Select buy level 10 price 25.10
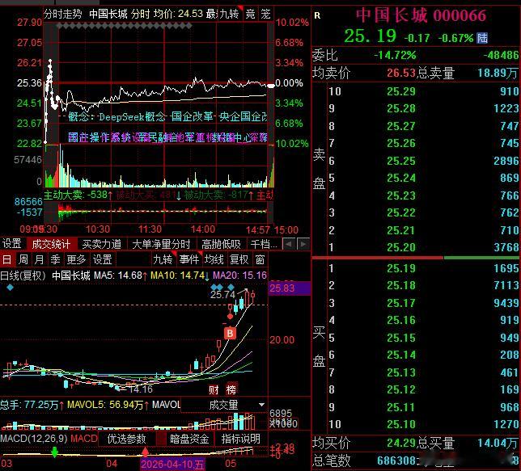This screenshot has height=471, width=521. click(401, 424)
